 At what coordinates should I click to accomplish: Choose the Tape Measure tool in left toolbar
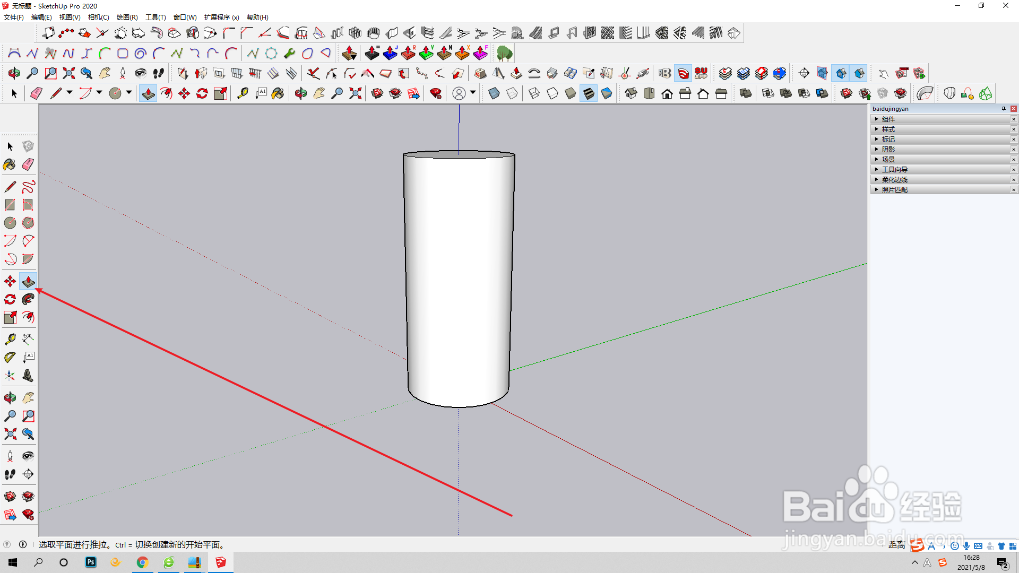click(x=10, y=339)
